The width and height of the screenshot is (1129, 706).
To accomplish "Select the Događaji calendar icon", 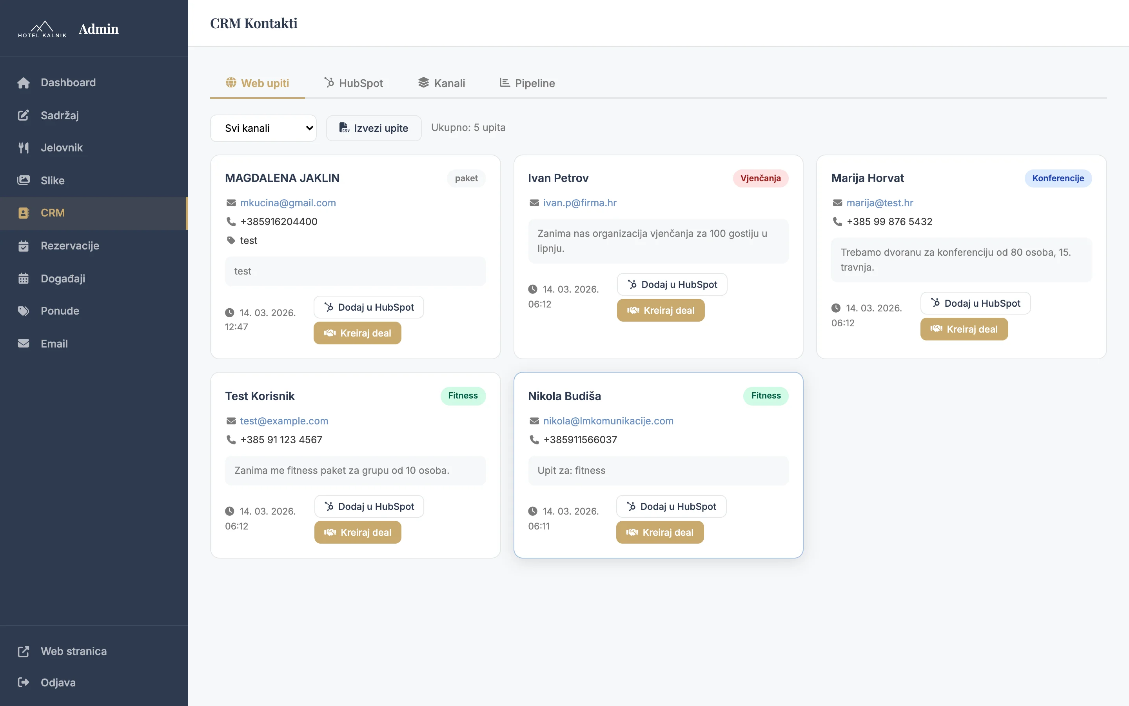I will [24, 278].
